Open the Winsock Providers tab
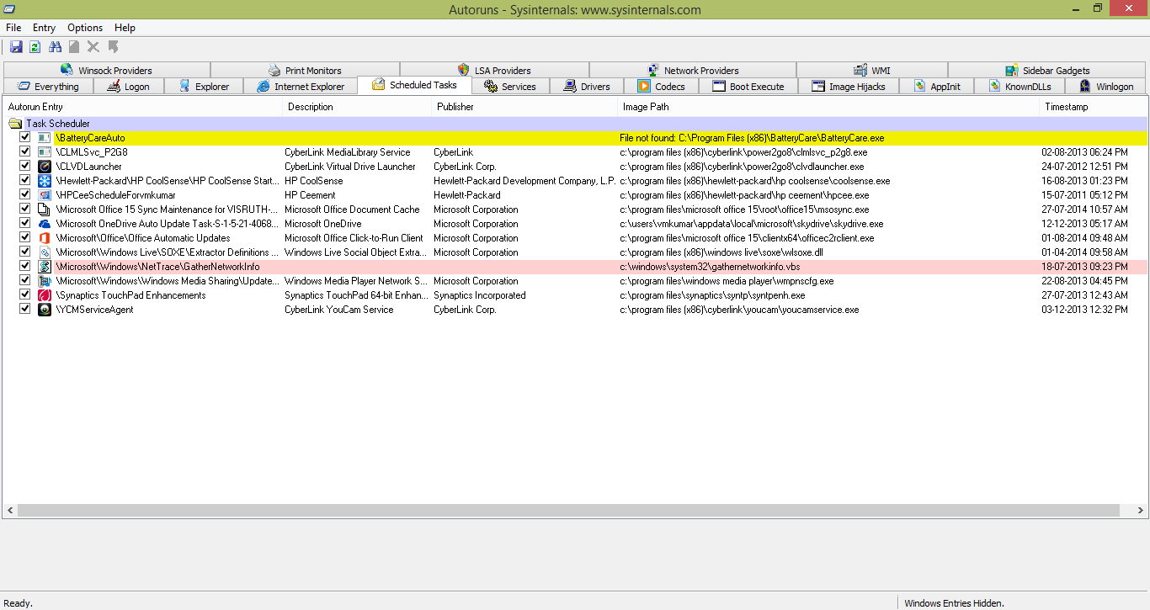The image size is (1150, 610). point(107,71)
